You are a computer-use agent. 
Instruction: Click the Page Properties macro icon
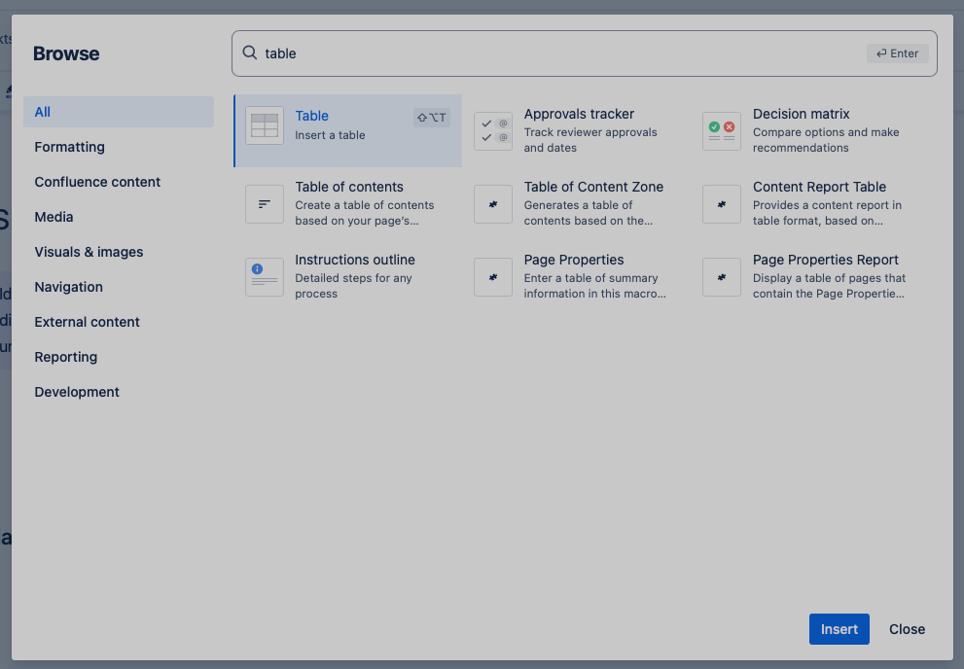[493, 277]
